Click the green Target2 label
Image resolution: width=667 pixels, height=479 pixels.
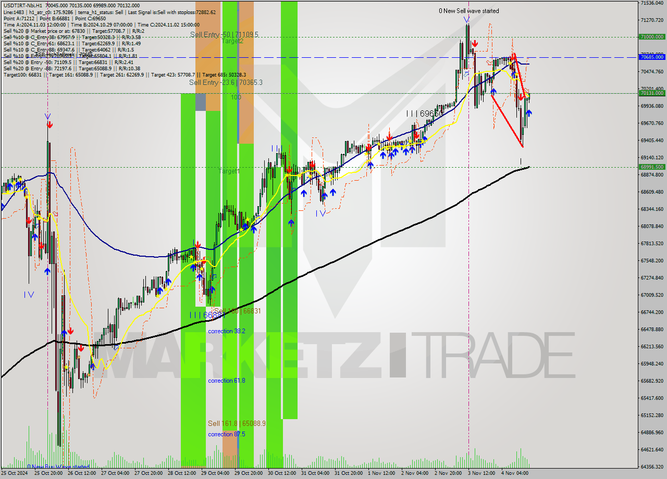[x=232, y=41]
